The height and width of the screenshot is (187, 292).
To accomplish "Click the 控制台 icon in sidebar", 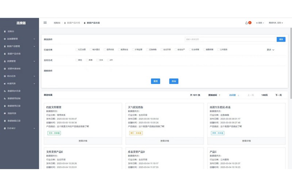I will click(5, 31).
